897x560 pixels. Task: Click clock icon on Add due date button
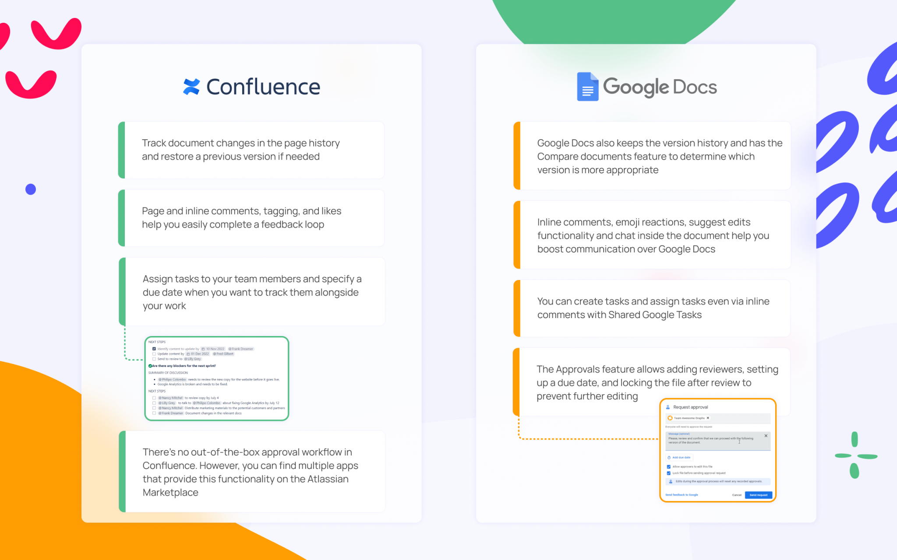pos(669,458)
